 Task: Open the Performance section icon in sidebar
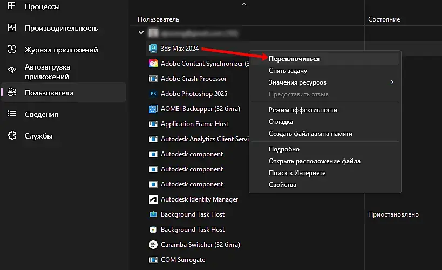click(12, 28)
